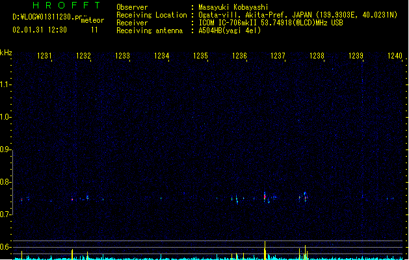
Task: Click time axis marker 1233
Action: pyautogui.click(x=122, y=56)
